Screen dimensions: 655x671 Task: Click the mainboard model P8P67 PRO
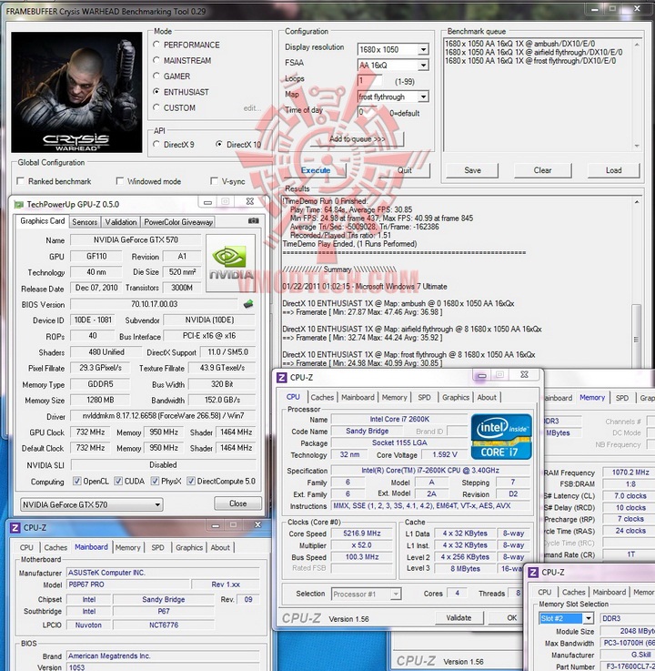pos(128,585)
